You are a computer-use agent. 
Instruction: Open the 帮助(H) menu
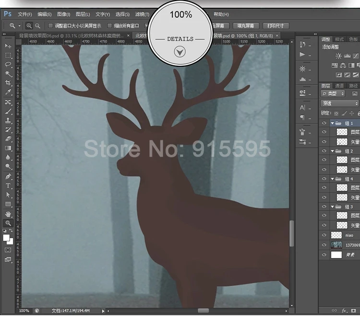(221, 14)
